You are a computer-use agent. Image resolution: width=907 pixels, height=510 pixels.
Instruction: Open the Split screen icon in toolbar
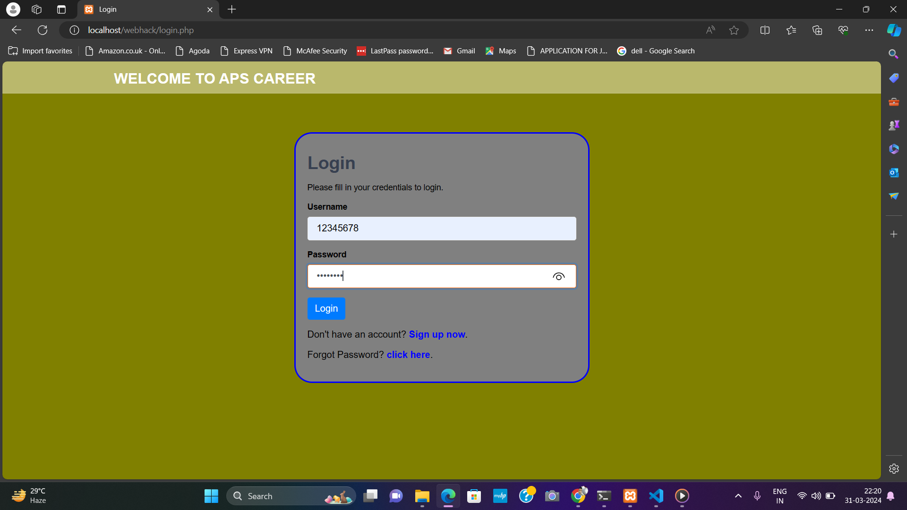point(765,30)
